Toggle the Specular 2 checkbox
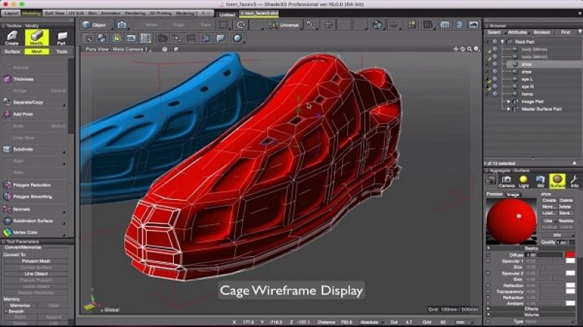The width and height of the screenshot is (583, 327). click(x=488, y=273)
